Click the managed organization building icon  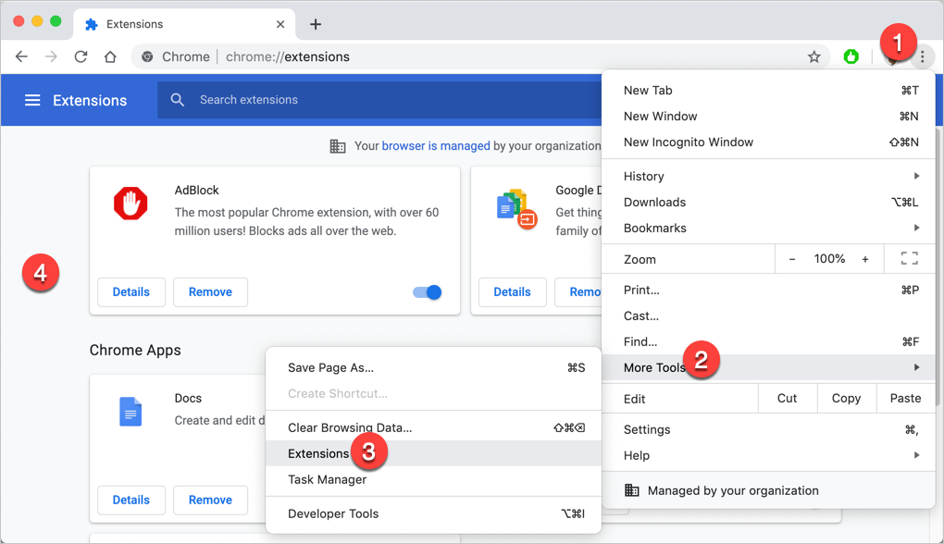(x=631, y=490)
